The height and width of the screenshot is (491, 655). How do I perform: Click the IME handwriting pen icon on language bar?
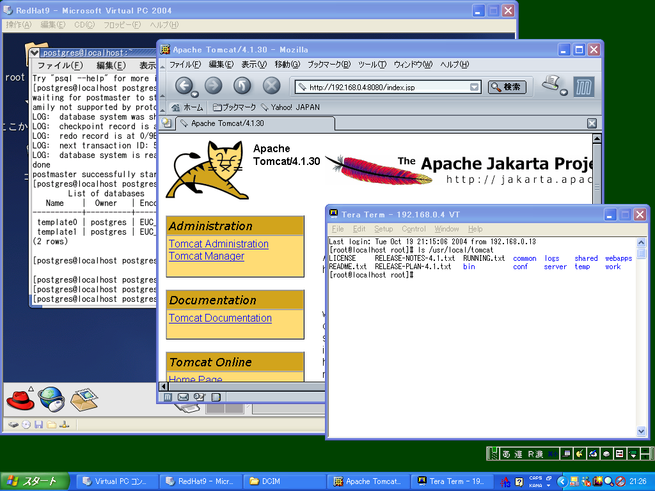pos(593,454)
